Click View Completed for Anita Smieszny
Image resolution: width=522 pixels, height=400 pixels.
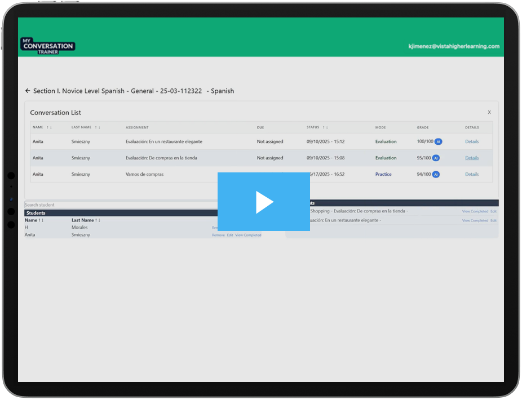(x=249, y=234)
